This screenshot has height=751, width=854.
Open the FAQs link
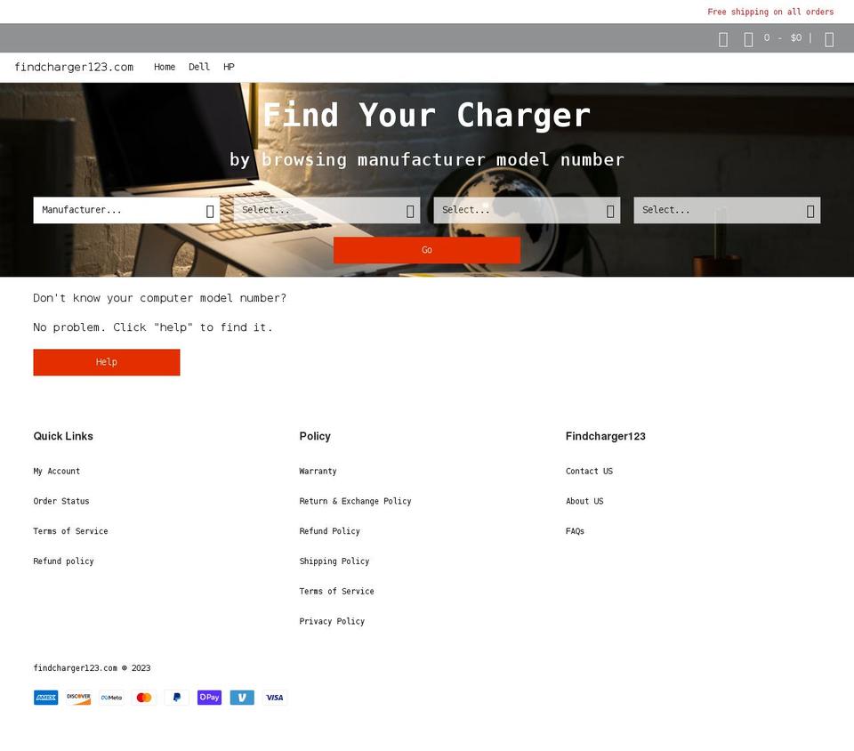pos(576,531)
